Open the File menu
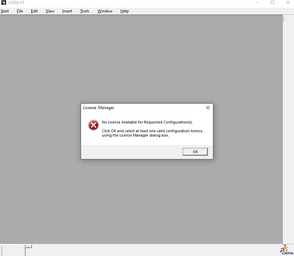The width and height of the screenshot is (294, 256). (x=20, y=11)
